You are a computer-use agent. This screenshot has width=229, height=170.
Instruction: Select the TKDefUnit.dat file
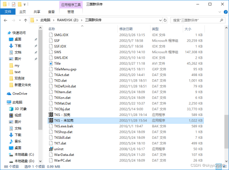point(65,86)
